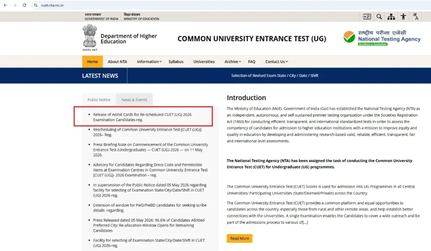This screenshot has width=431, height=251.
Task: Open the search magnifier icon
Action: click(x=379, y=17)
